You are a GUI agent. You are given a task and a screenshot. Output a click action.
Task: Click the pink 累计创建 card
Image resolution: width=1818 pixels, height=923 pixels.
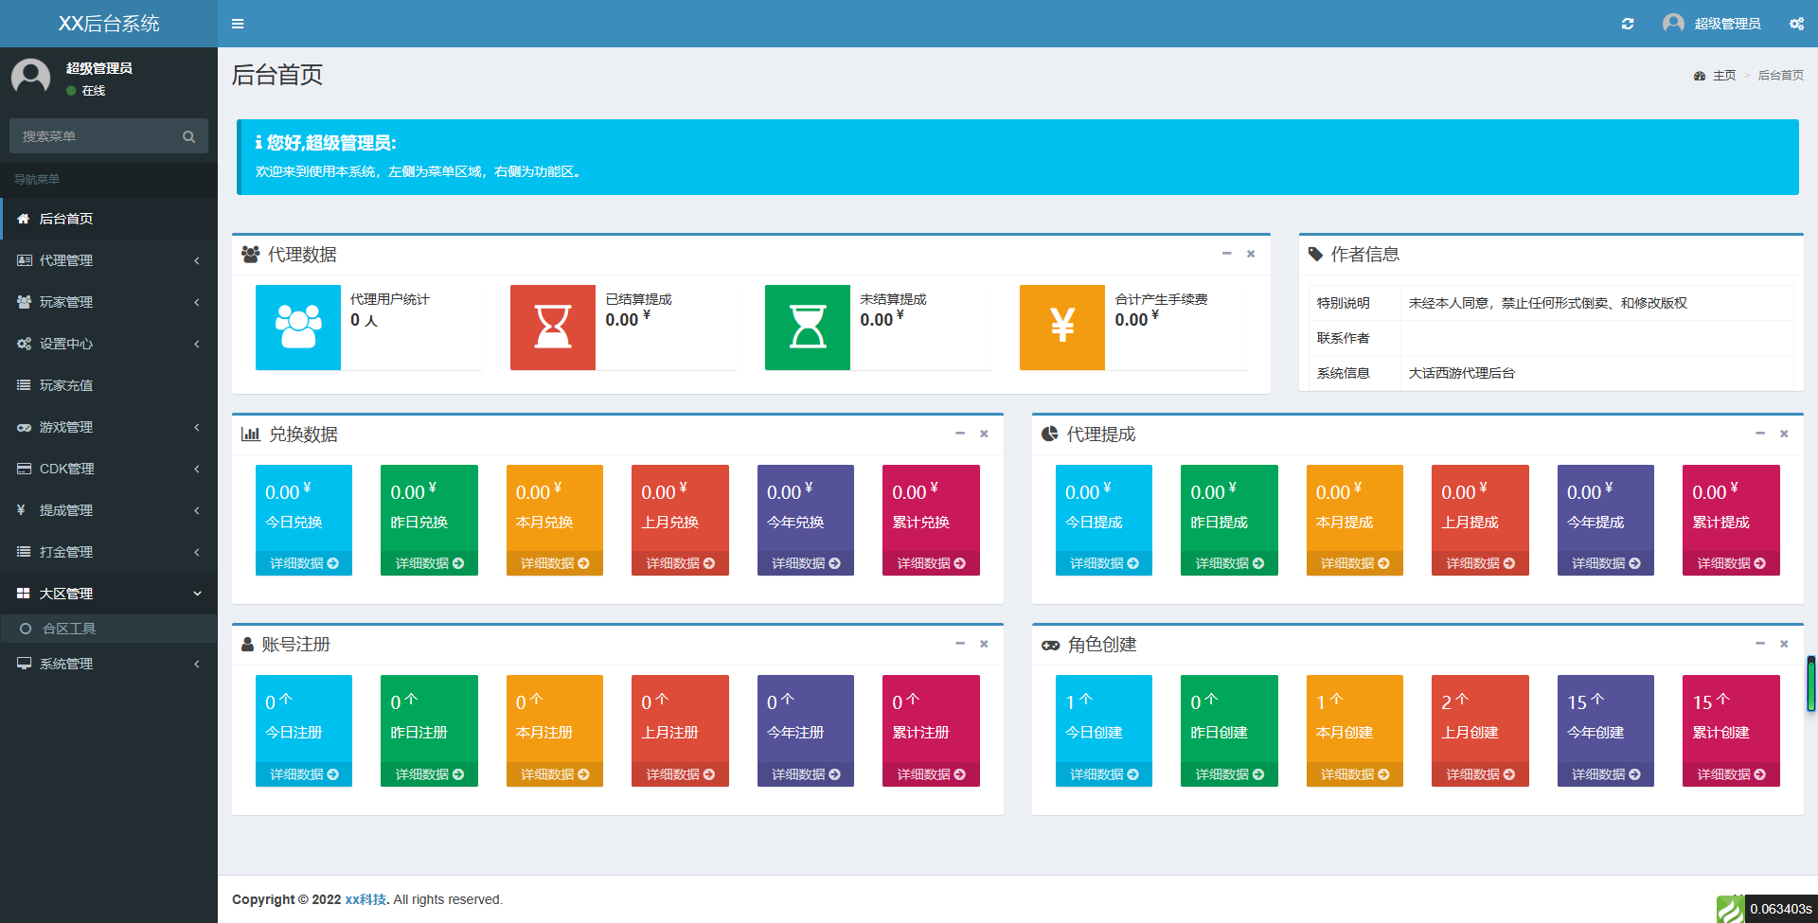pyautogui.click(x=1731, y=719)
